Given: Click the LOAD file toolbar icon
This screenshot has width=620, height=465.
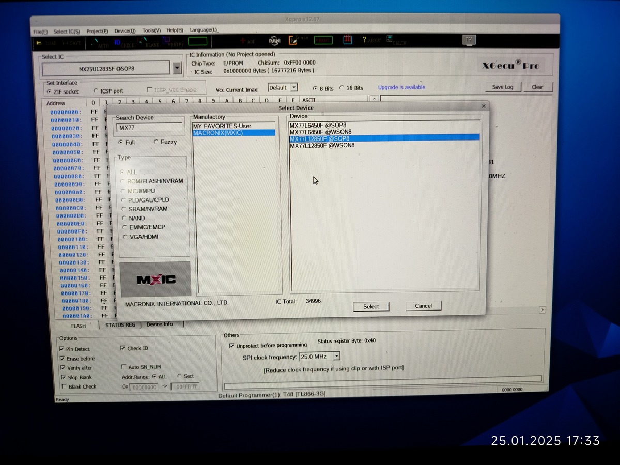Looking at the screenshot, I should pos(47,43).
